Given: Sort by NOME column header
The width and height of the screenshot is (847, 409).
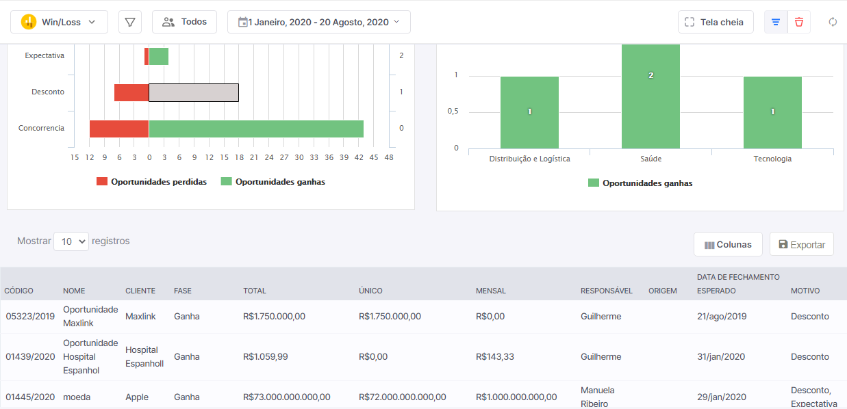Looking at the screenshot, I should point(74,291).
